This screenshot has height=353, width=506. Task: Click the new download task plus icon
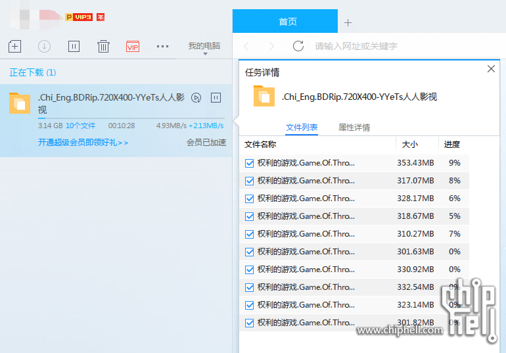[15, 47]
